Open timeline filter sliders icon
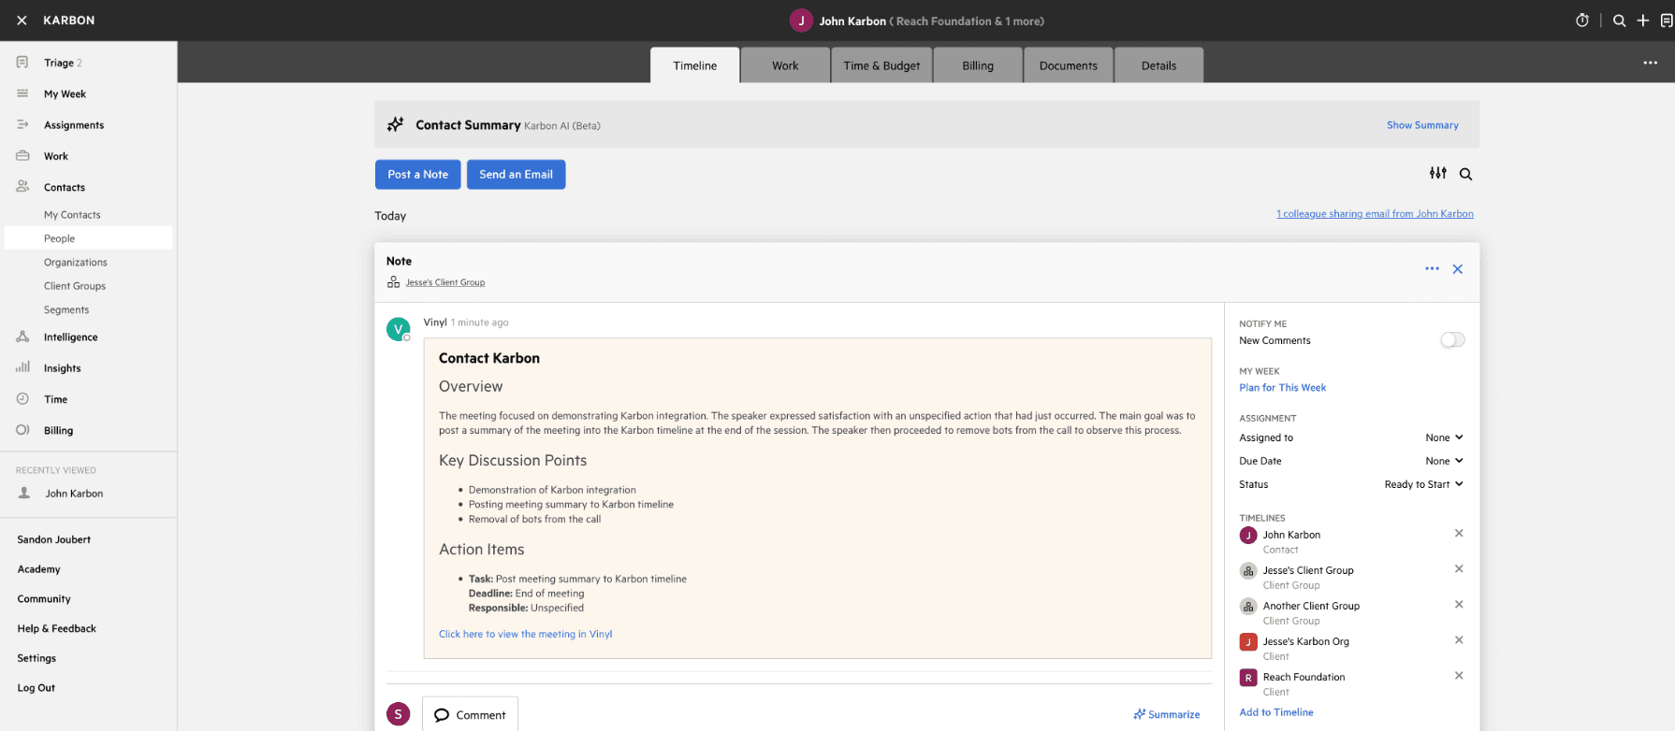The image size is (1675, 731). tap(1438, 173)
